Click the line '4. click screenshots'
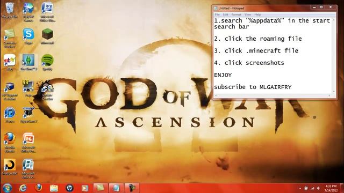 pos(249,63)
